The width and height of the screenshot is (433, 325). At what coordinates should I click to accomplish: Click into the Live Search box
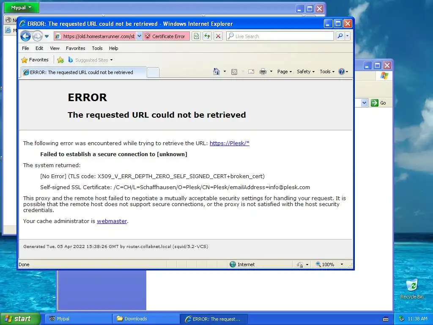(280, 36)
